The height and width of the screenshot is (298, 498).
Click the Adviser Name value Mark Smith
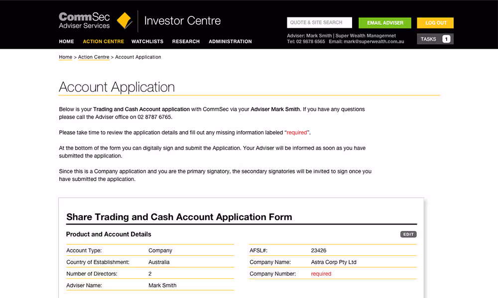pyautogui.click(x=162, y=285)
